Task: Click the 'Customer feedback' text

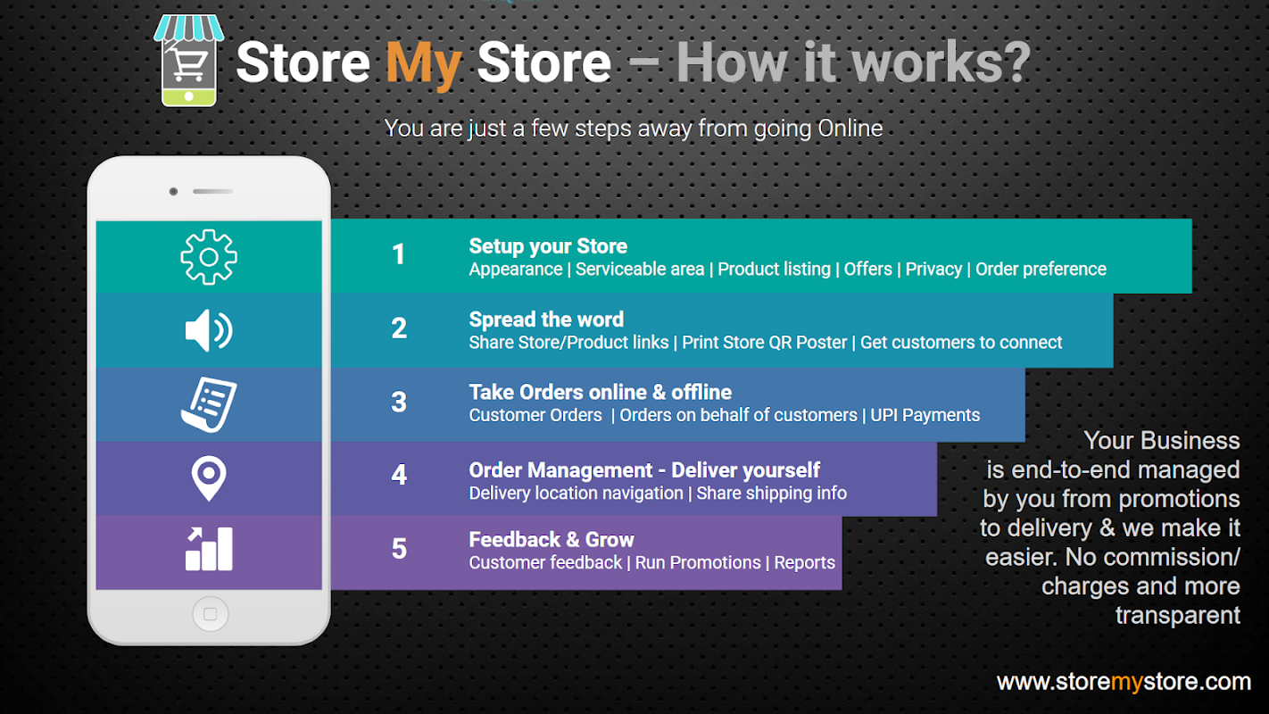Action: (545, 563)
